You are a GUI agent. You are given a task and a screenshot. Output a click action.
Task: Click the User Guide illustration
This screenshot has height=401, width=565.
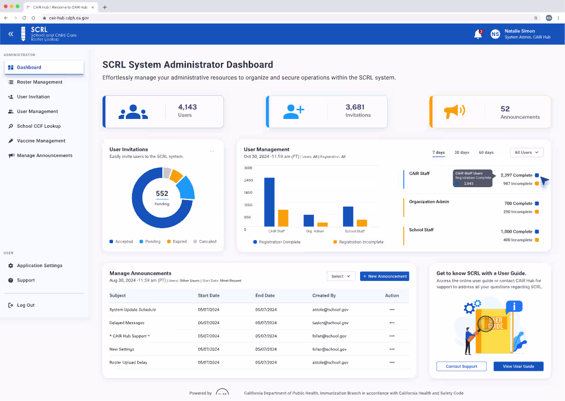pos(490,327)
